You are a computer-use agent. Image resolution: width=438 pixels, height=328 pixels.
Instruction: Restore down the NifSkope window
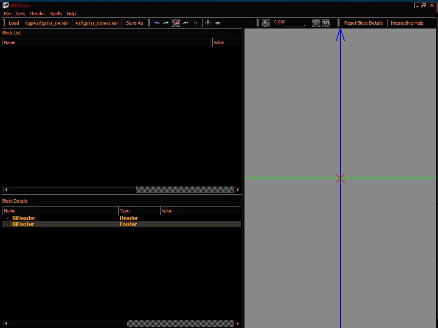[424, 6]
